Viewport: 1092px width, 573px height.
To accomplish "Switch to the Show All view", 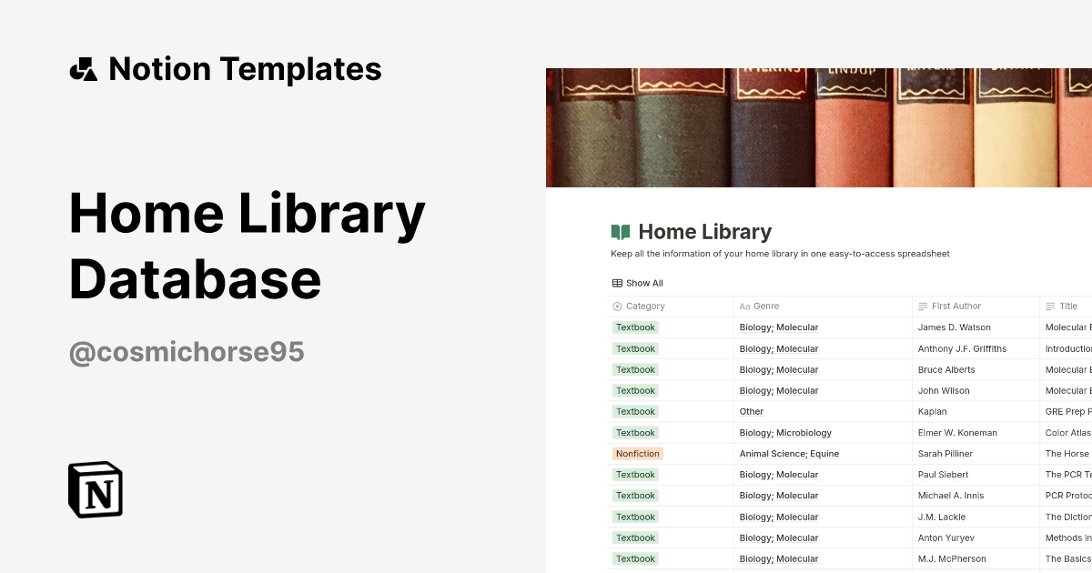I will (x=637, y=283).
